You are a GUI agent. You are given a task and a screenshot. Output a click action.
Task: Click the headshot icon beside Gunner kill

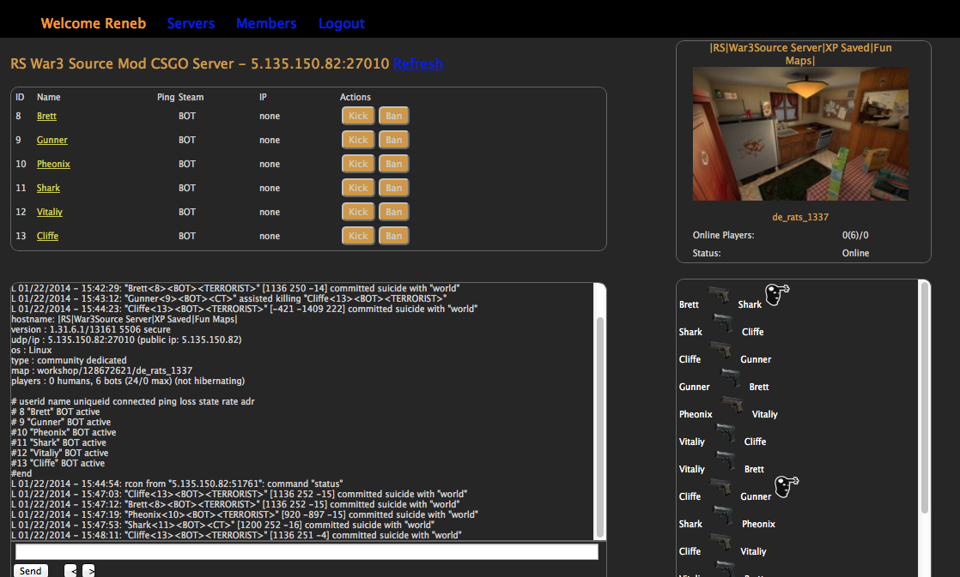pos(787,488)
